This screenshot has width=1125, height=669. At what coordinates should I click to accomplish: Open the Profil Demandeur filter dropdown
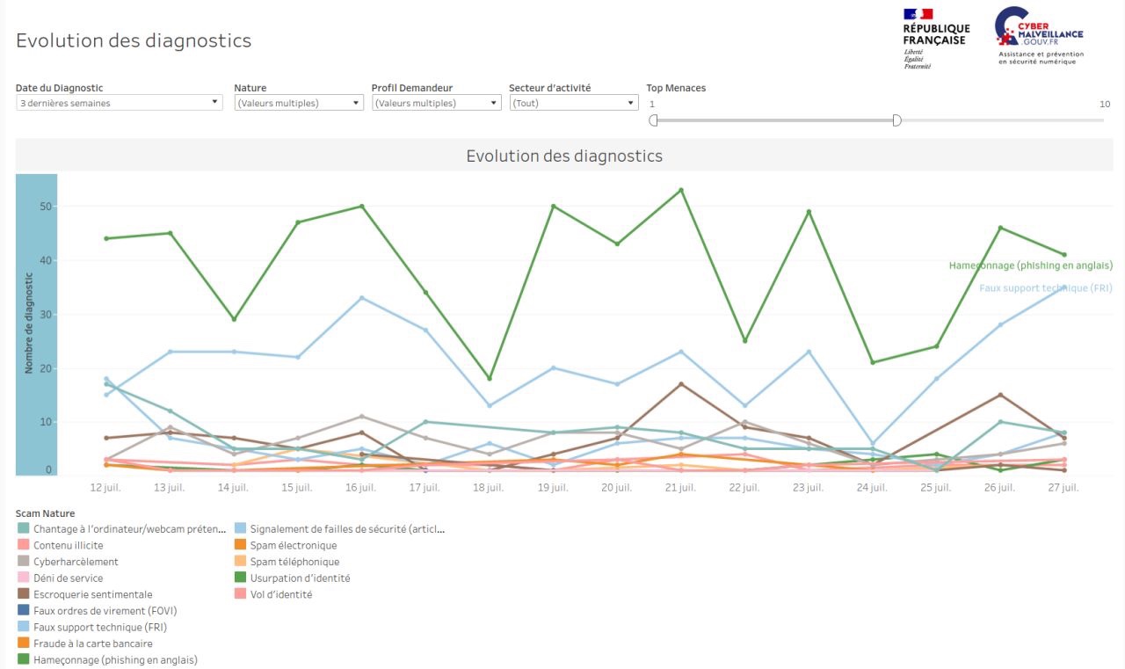(436, 103)
